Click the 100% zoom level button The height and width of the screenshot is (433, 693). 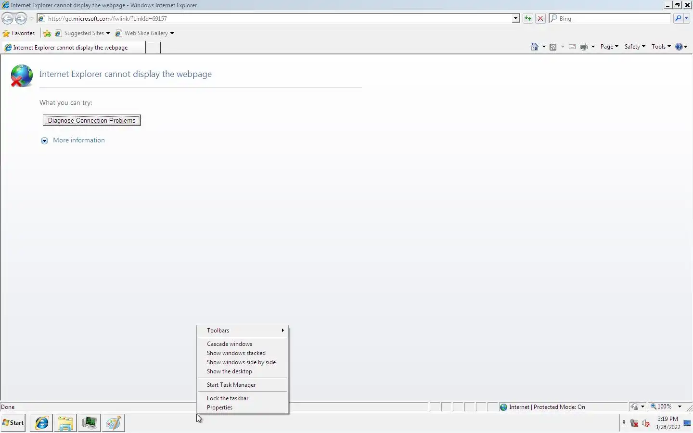(662, 407)
